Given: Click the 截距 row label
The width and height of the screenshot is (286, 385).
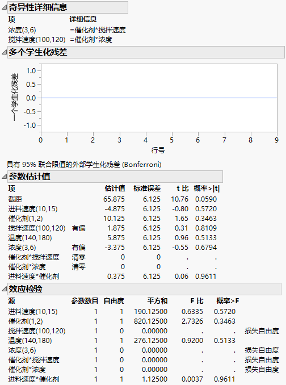Looking at the screenshot, I should (15, 199).
